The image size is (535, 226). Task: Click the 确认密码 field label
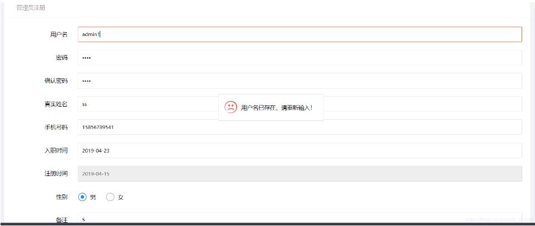coord(56,81)
